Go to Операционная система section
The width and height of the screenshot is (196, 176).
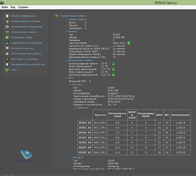pyautogui.click(x=25, y=21)
